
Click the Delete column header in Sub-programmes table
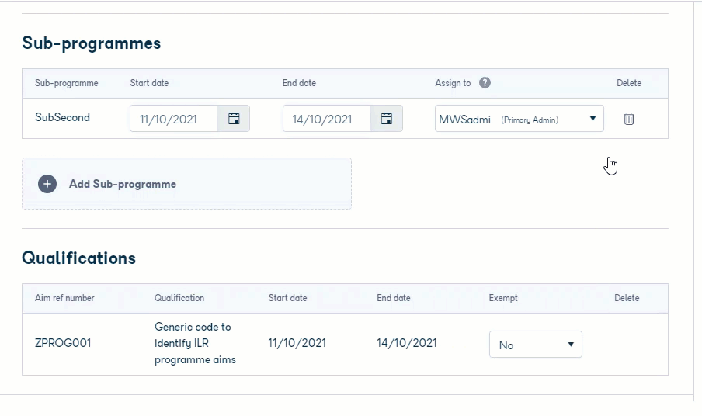(x=629, y=83)
